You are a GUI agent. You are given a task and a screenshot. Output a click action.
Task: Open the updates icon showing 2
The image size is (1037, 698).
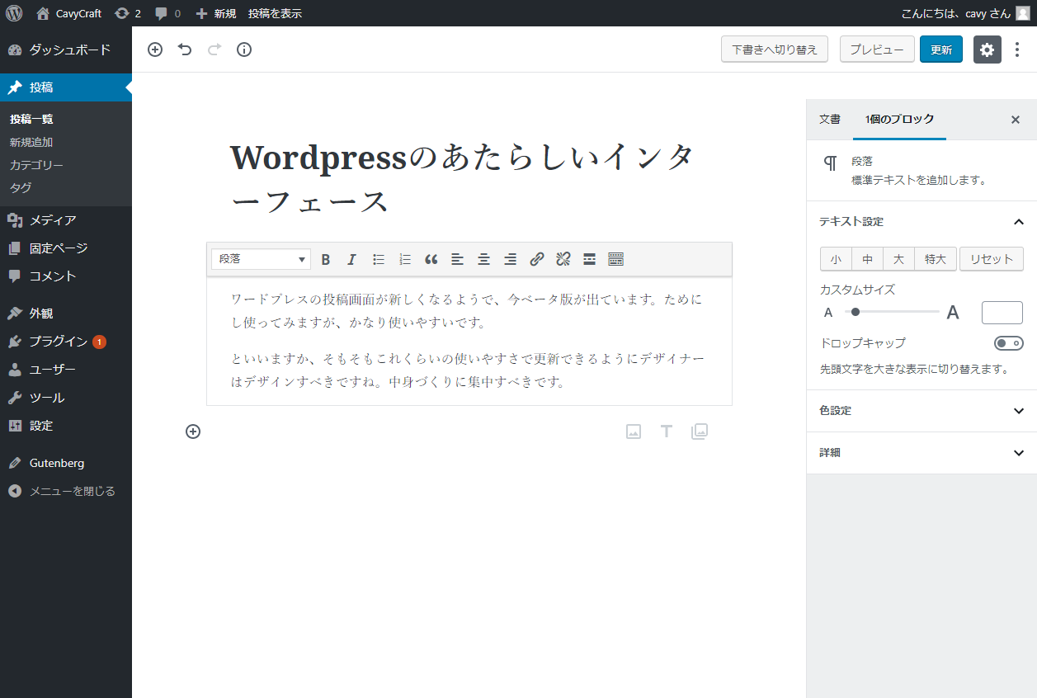pos(128,13)
